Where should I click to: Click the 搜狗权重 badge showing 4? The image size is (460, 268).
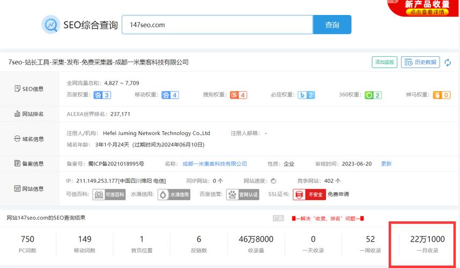(x=239, y=95)
